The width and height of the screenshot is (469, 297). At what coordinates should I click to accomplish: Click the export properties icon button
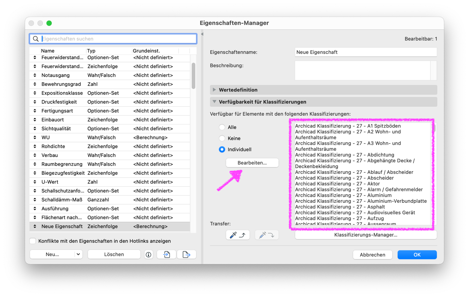pyautogui.click(x=186, y=255)
